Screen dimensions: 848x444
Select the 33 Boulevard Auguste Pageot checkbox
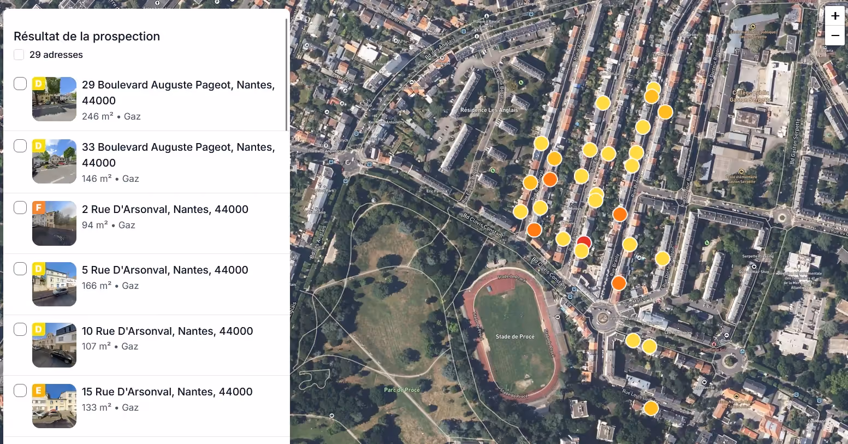tap(20, 146)
